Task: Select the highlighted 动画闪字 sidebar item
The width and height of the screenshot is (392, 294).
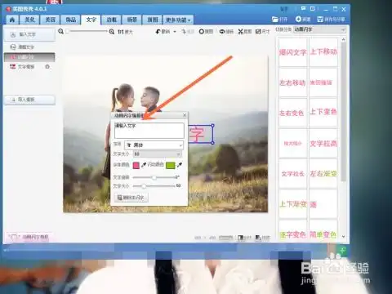Action: [29, 57]
